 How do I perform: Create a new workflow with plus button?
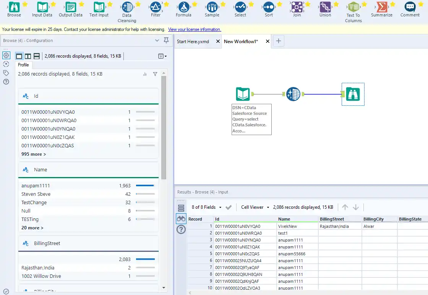point(278,41)
